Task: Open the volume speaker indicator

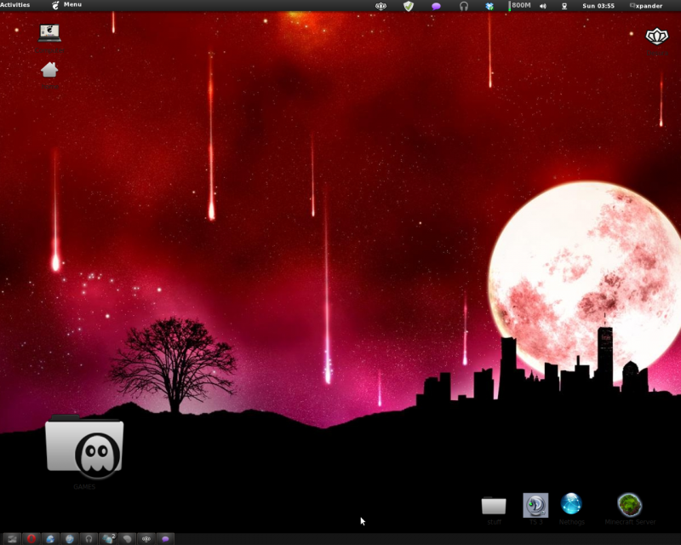Action: [x=543, y=6]
